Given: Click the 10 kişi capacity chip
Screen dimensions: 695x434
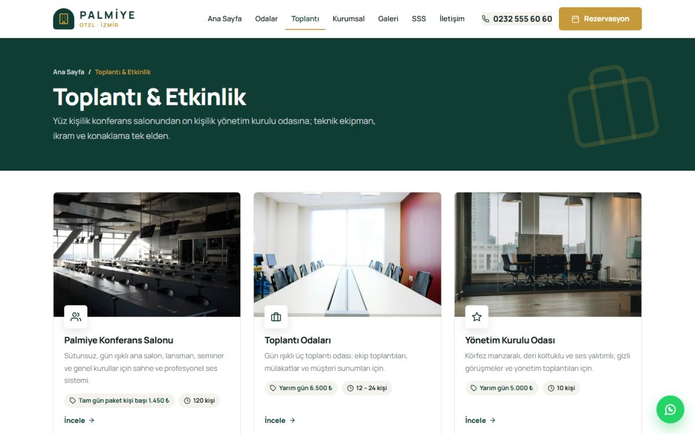Looking at the screenshot, I should [561, 388].
